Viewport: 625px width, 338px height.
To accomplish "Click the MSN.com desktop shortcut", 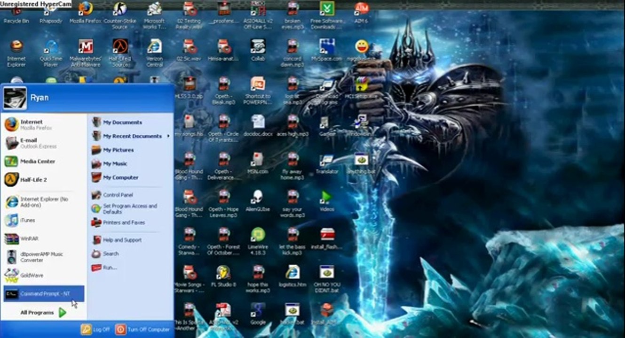I will pos(258,163).
